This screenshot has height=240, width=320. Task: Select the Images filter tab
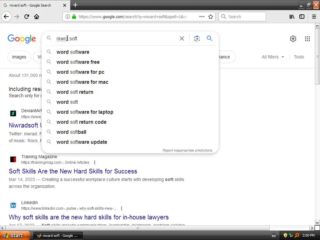19,57
